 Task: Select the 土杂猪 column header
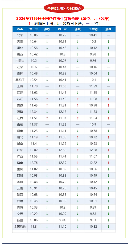click(93, 29)
